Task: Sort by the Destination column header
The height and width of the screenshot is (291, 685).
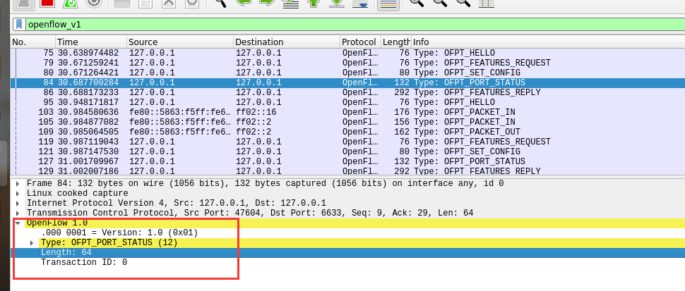Action: coord(287,42)
